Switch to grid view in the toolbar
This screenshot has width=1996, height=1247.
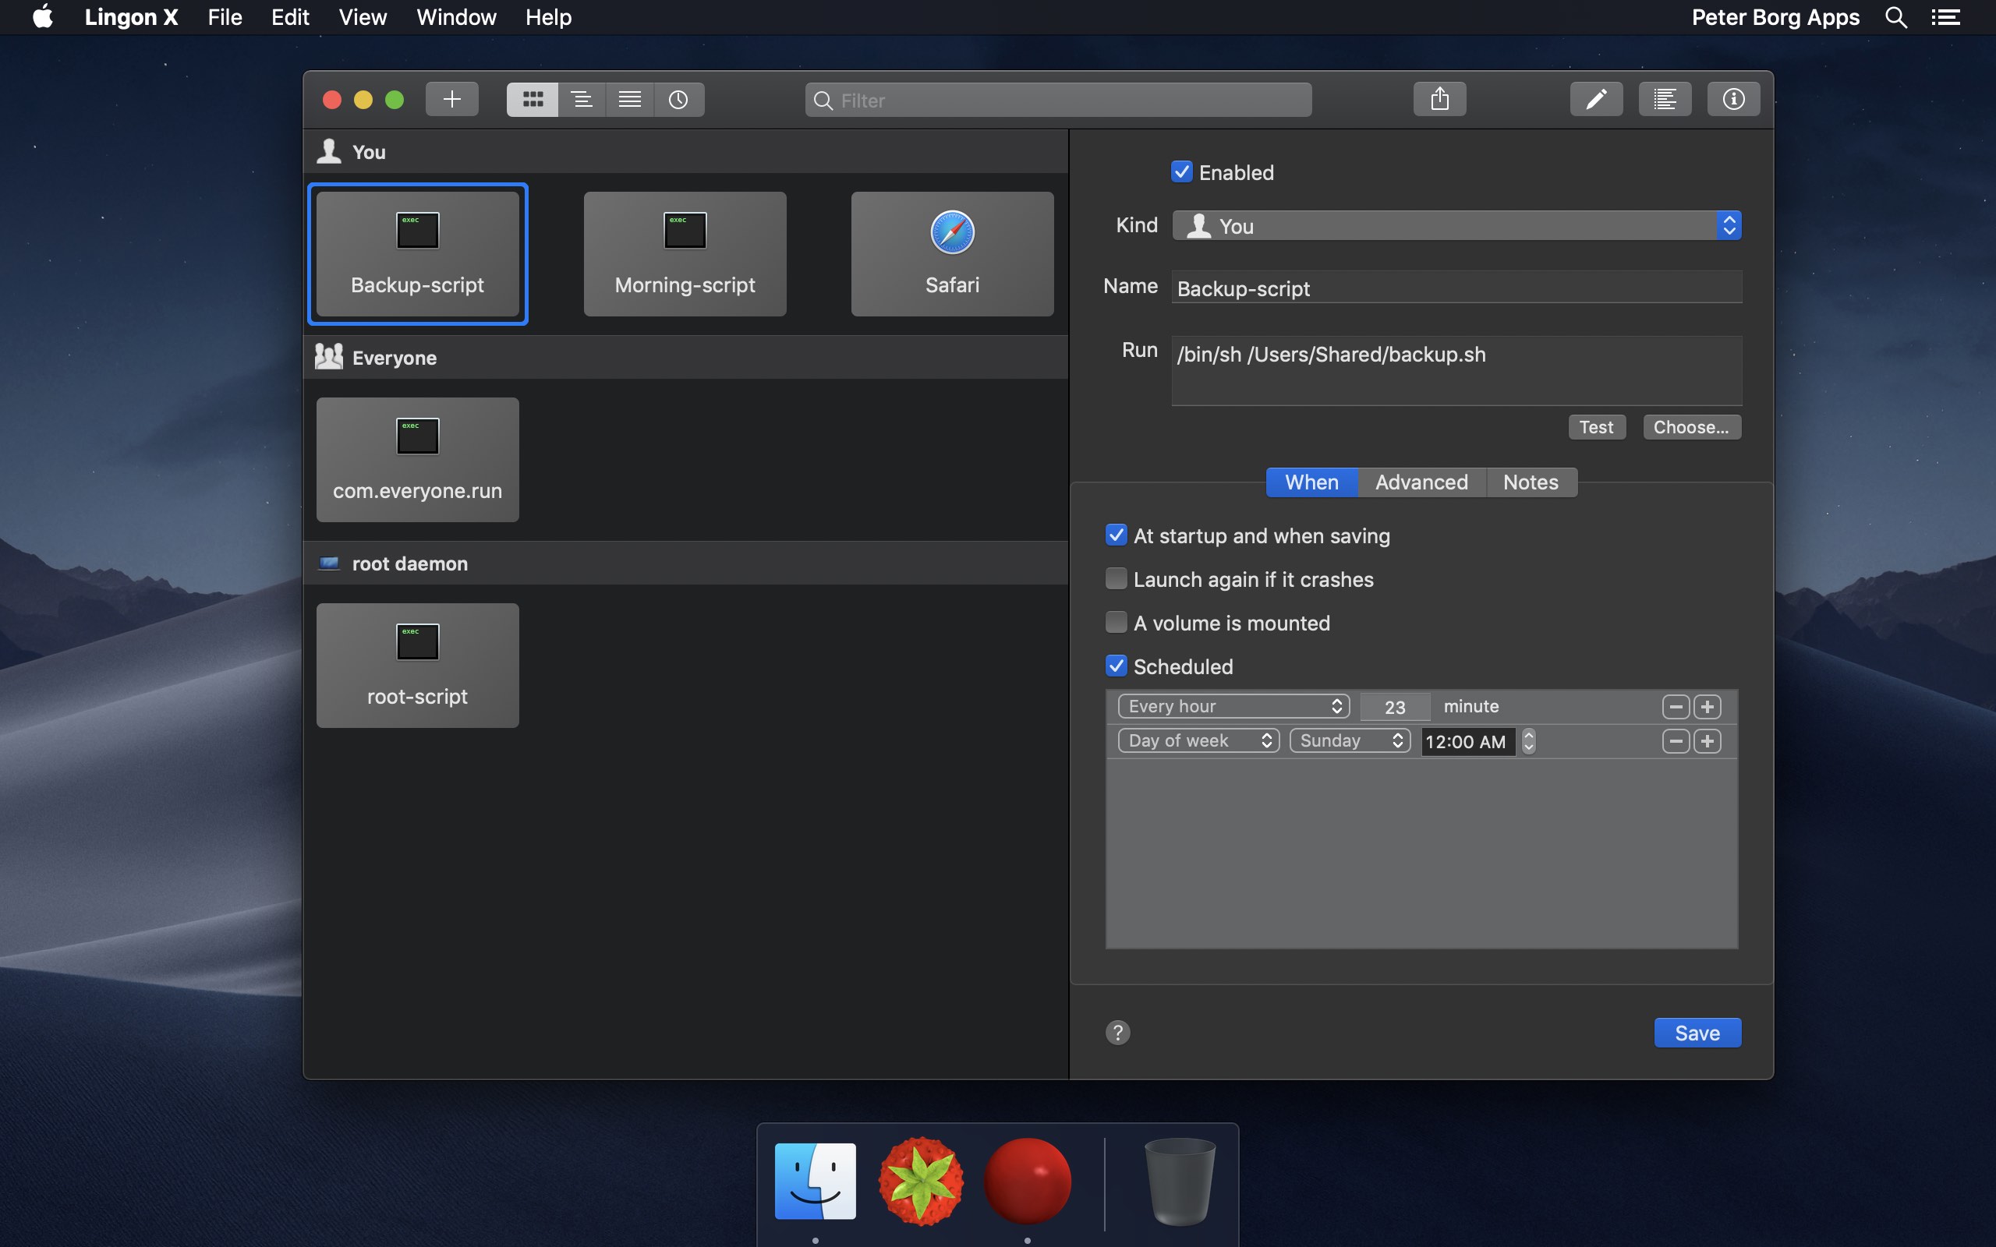point(533,99)
